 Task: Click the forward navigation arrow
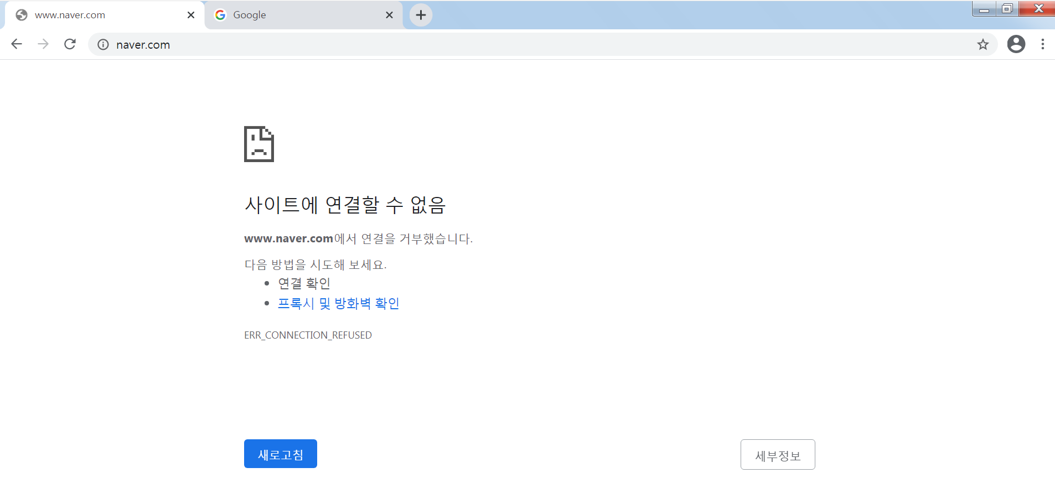click(43, 44)
